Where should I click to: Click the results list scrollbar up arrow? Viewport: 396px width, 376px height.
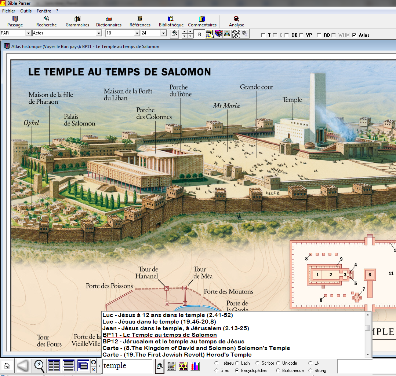coord(368,315)
